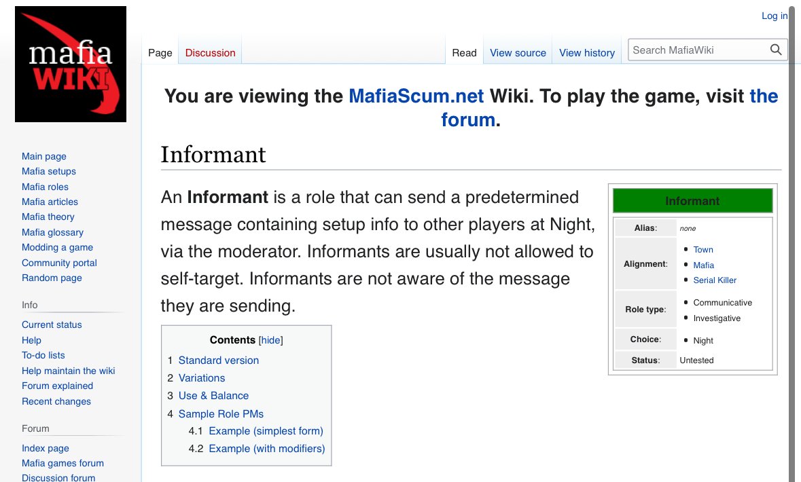Jump to Standard version section in Contents
Image resolution: width=801 pixels, height=482 pixels.
point(218,360)
